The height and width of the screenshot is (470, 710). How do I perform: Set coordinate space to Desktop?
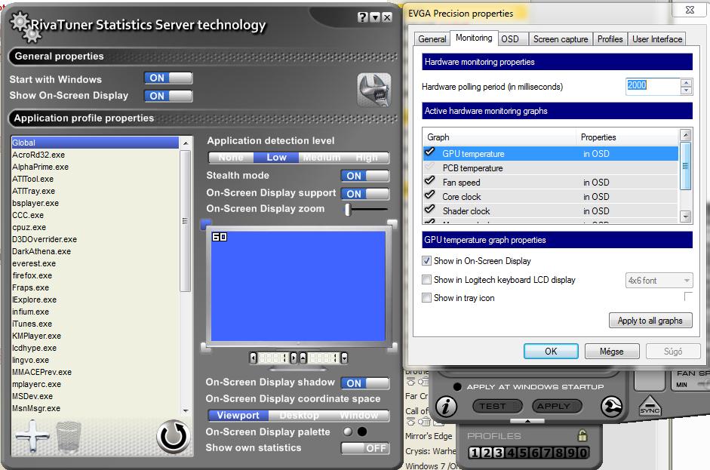pyautogui.click(x=300, y=415)
